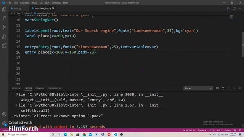Click the Users breadcrumb segment

coord(19,13)
